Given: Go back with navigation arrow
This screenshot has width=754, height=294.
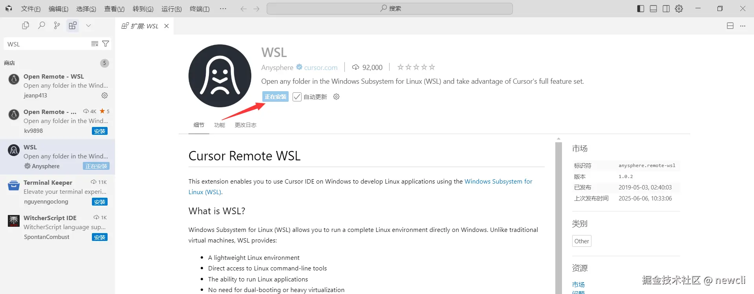Looking at the screenshot, I should coord(243,9).
